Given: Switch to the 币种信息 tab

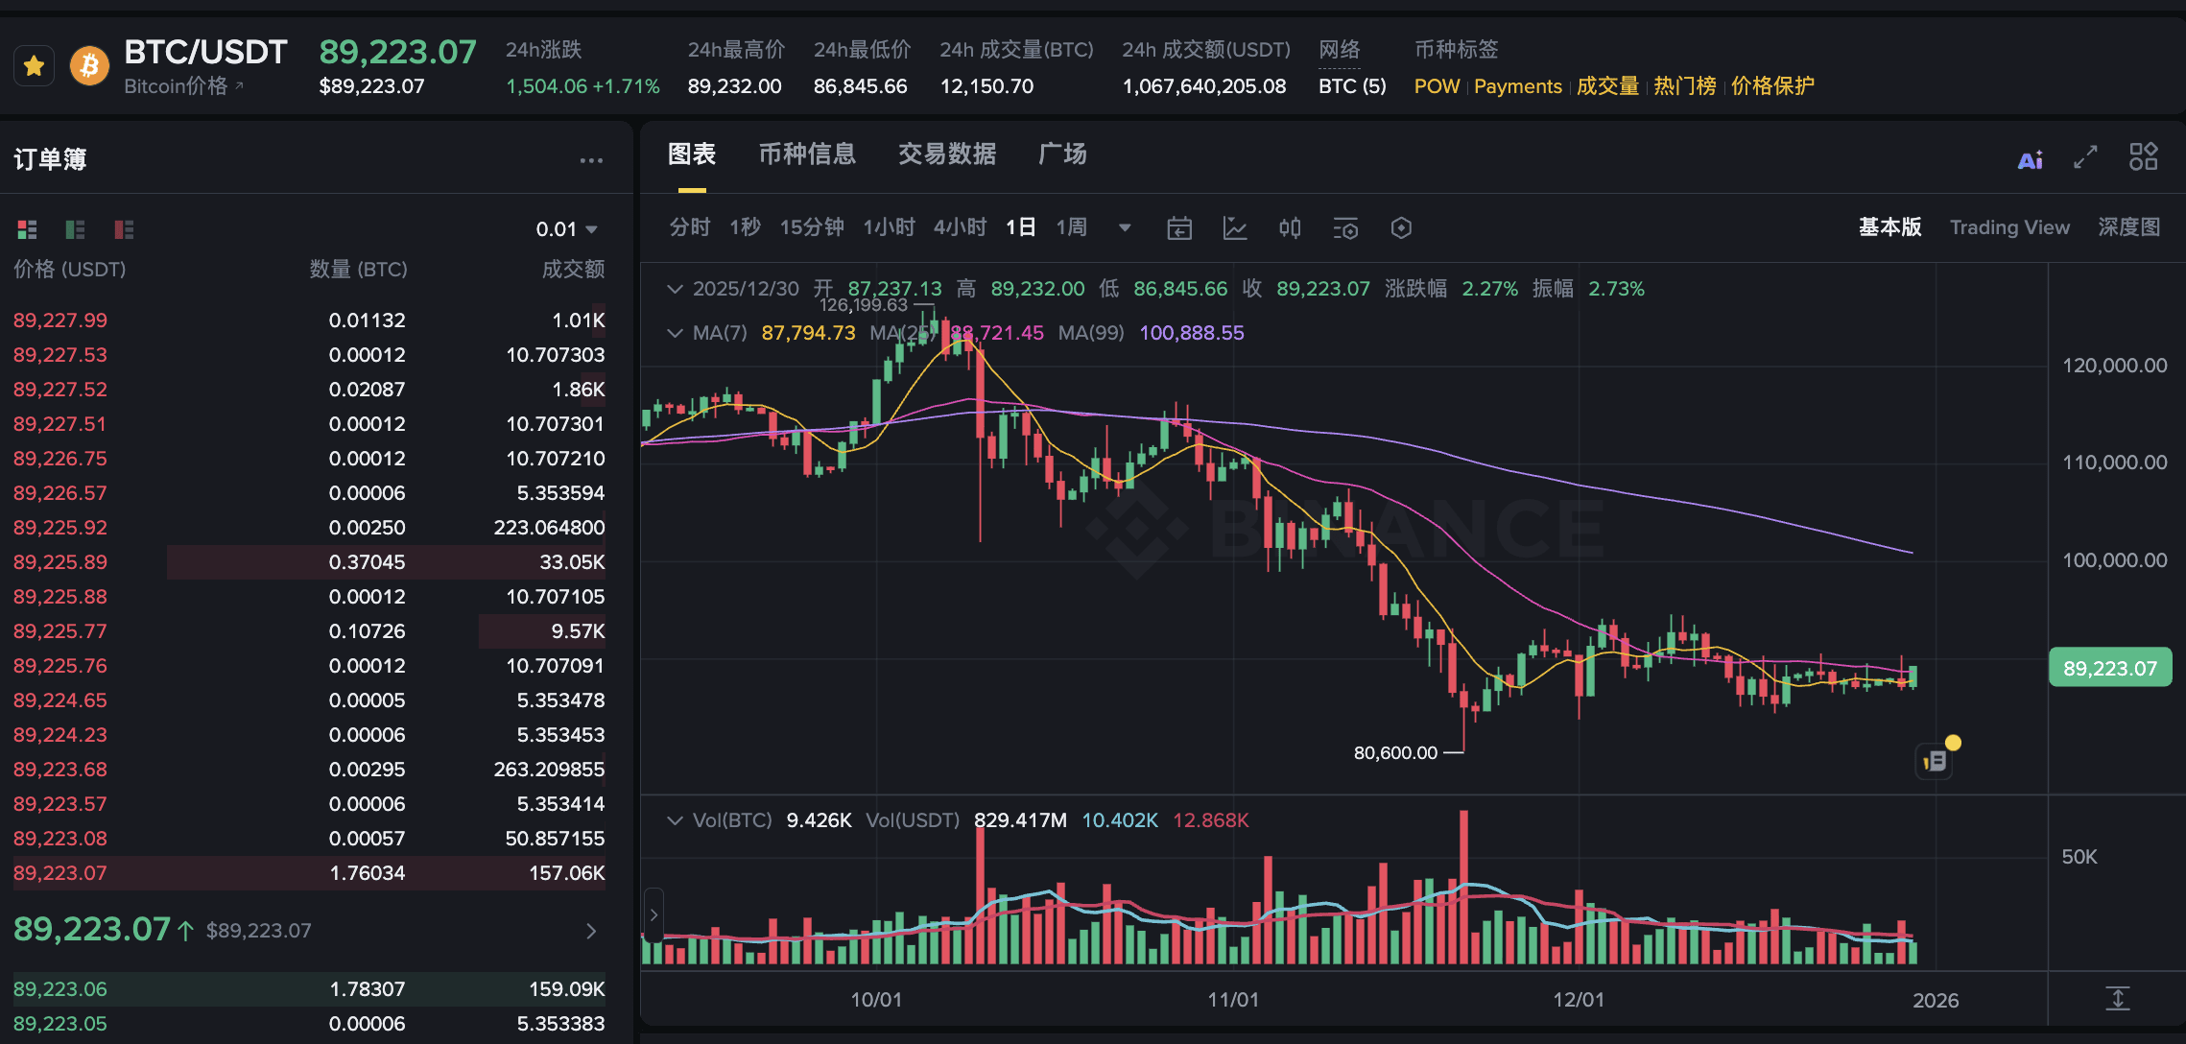Looking at the screenshot, I should [x=808, y=154].
